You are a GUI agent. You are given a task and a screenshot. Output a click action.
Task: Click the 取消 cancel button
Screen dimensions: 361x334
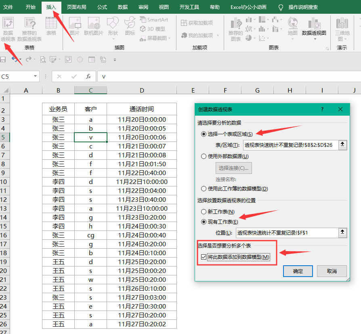(x=332, y=271)
